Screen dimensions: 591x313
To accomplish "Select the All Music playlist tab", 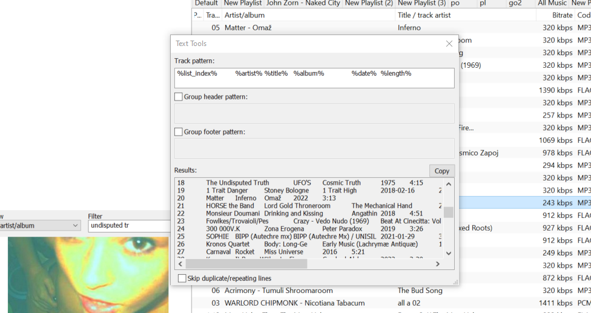I will click(552, 3).
